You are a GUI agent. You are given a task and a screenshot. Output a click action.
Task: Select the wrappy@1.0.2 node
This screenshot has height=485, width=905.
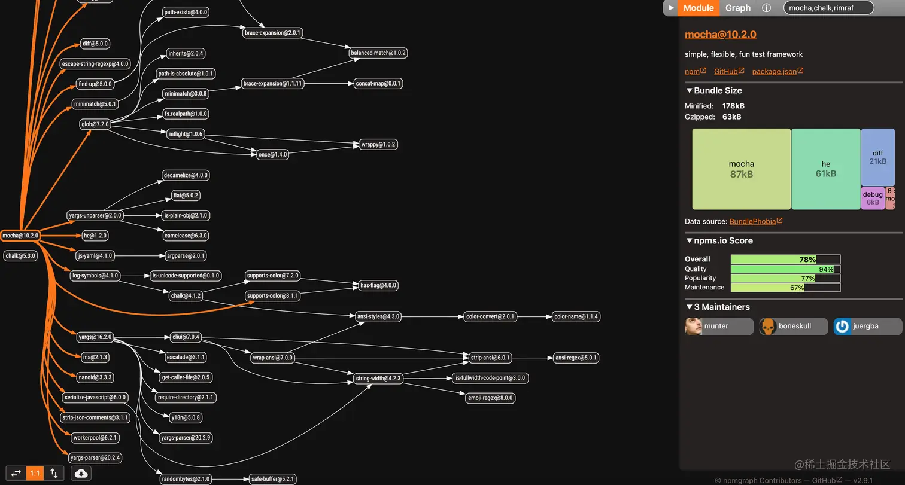(378, 144)
